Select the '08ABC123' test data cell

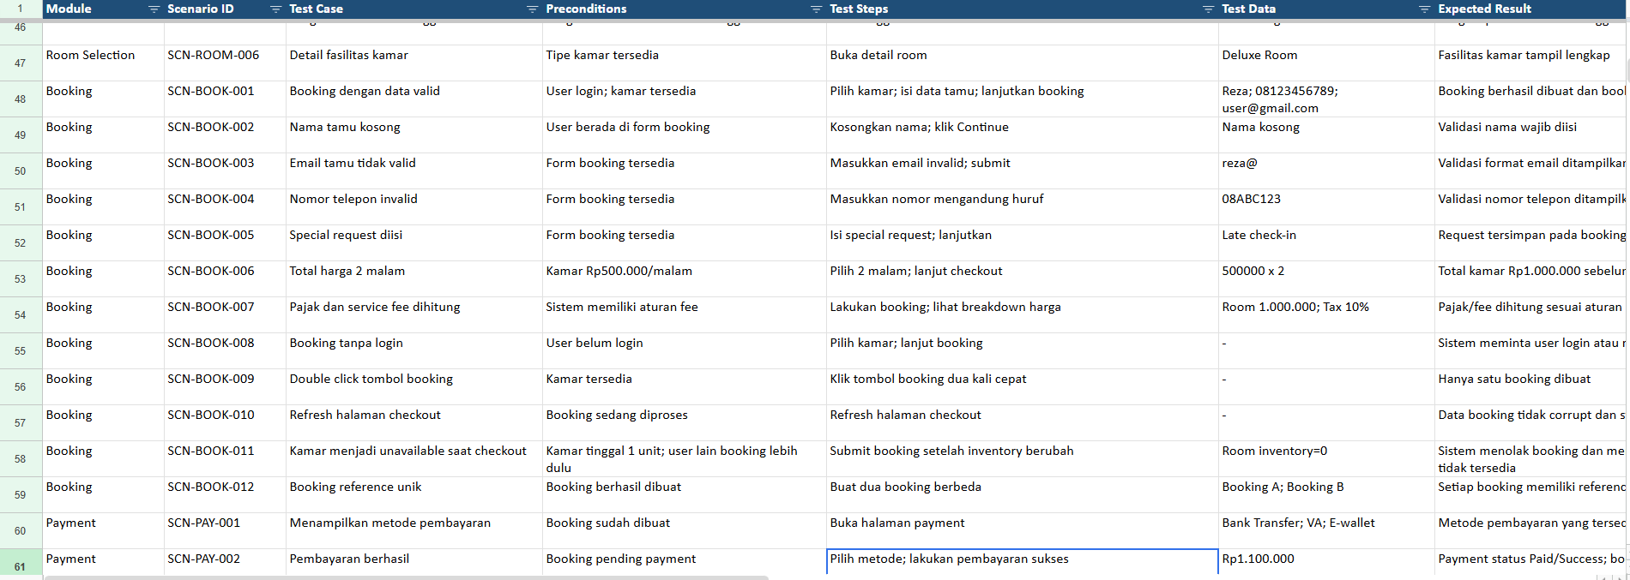(x=1326, y=207)
